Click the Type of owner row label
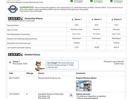The width and height of the screenshot is (132, 99). click(x=12, y=30)
